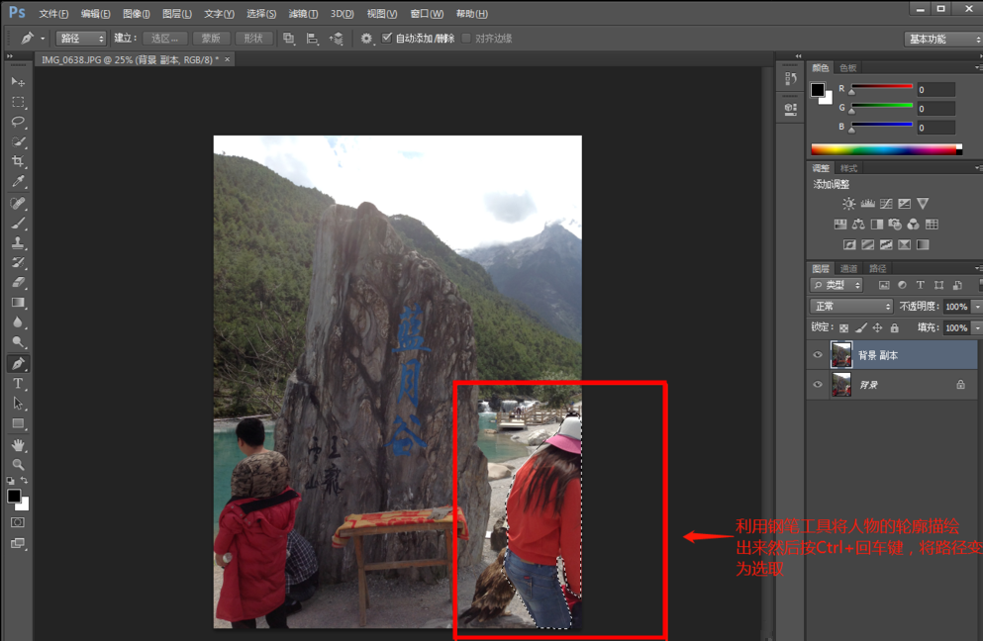Image resolution: width=983 pixels, height=641 pixels.
Task: Open the 路径 tool mode dropdown
Action: click(x=81, y=39)
